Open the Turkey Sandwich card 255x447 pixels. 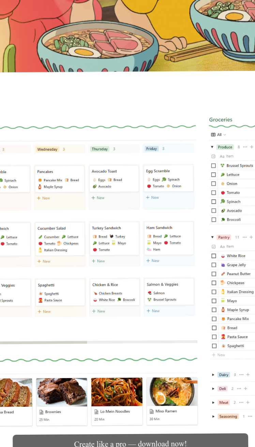coord(114,239)
